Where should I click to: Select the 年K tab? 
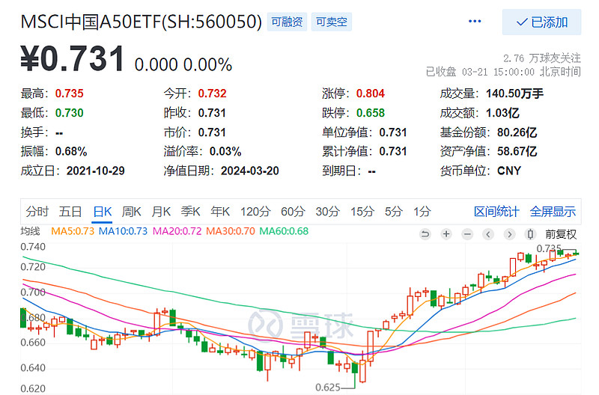[220, 212]
